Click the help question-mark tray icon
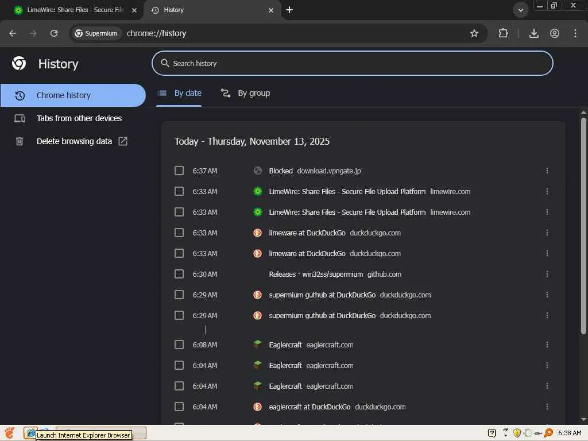 pyautogui.click(x=492, y=433)
